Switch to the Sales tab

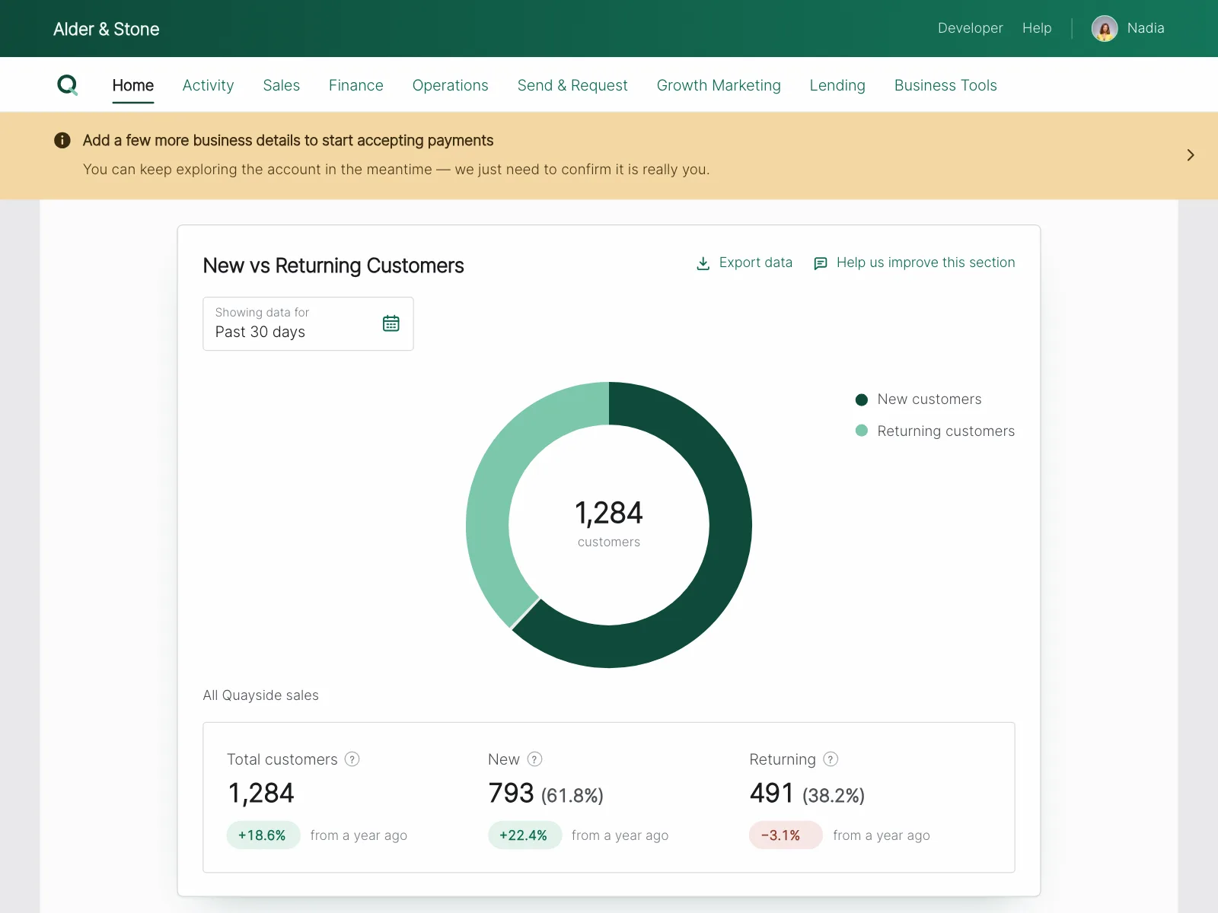coord(282,85)
